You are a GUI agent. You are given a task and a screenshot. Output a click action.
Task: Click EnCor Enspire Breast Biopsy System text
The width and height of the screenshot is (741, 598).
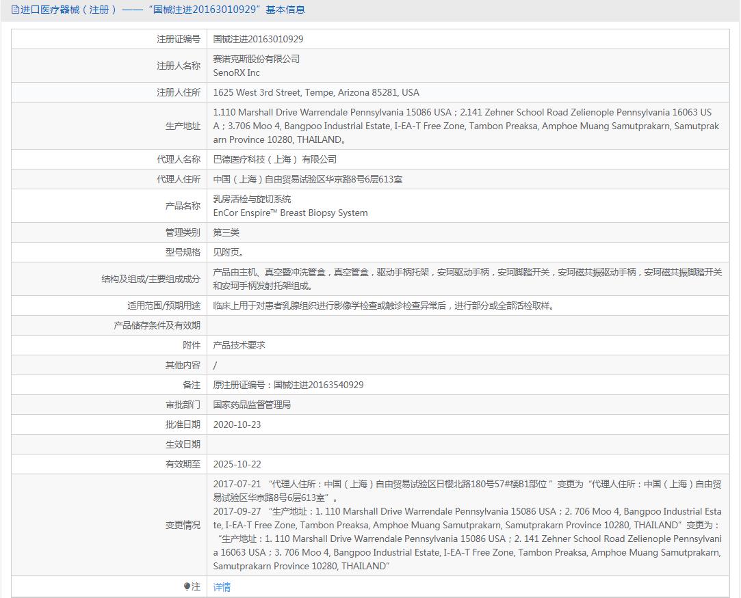click(x=290, y=213)
